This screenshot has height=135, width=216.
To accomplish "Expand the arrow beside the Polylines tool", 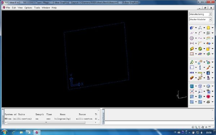I will click(x=196, y=33).
